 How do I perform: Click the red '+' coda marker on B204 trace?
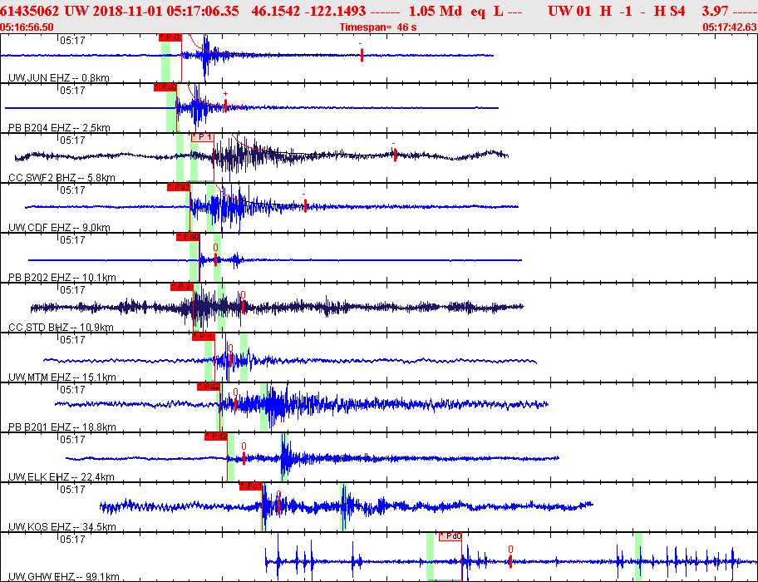[x=225, y=106]
